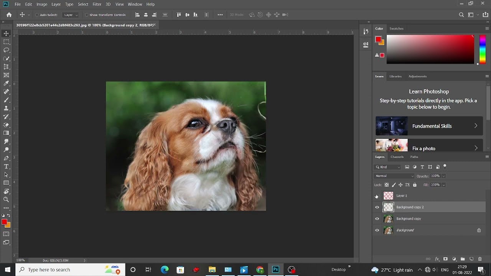Open the Opacity slider dropdown arrow
This screenshot has height=276, width=491.
pos(444,176)
